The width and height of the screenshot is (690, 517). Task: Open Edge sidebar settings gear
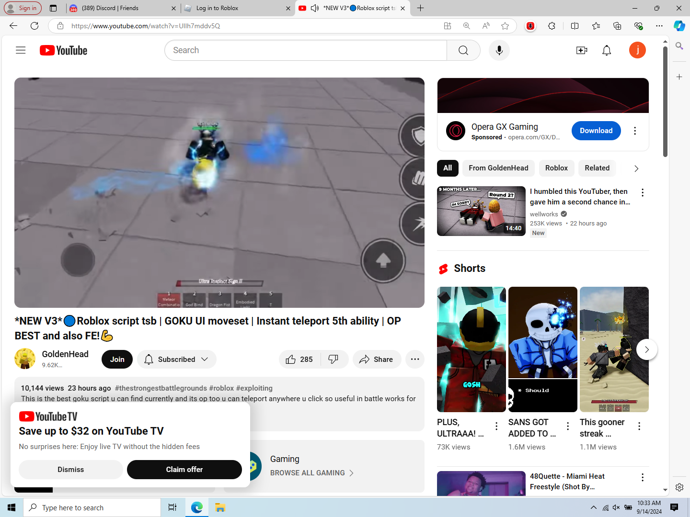[679, 487]
